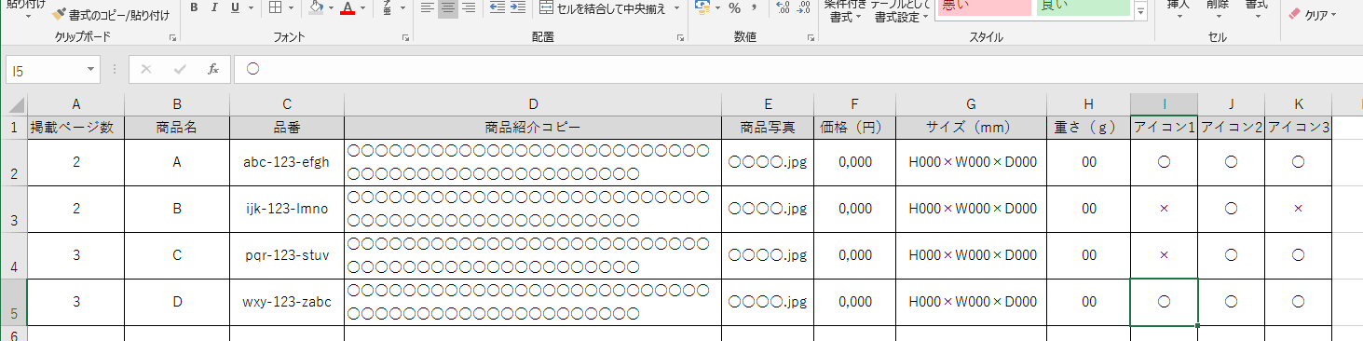Open the borders dropdown arrow

[292, 8]
